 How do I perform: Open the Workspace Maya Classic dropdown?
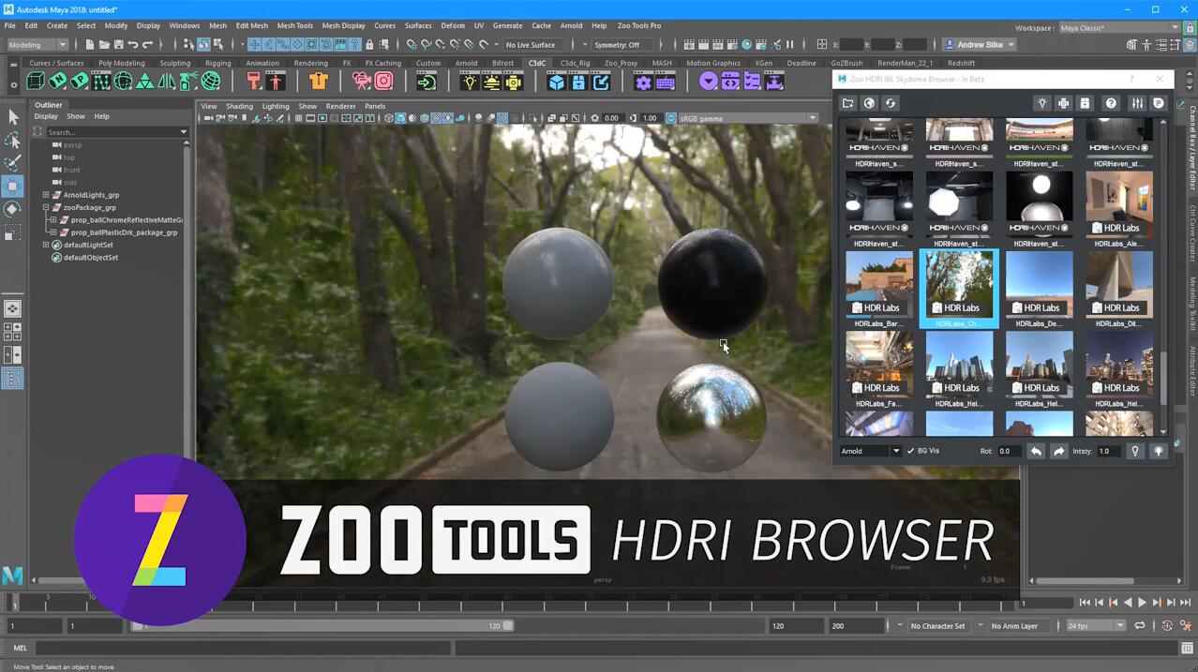[1118, 27]
